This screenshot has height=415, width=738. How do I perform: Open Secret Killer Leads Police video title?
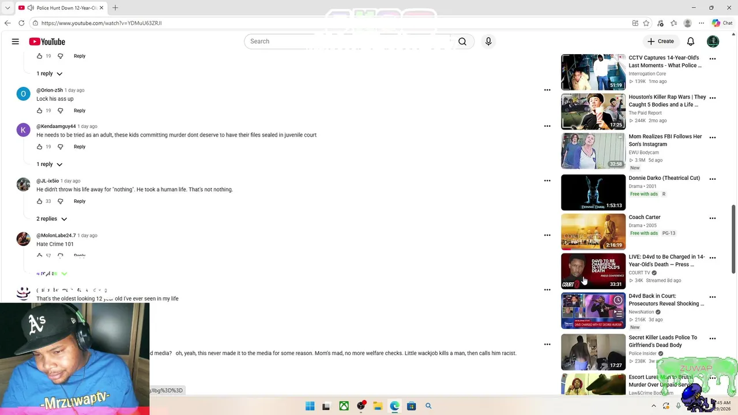click(662, 341)
